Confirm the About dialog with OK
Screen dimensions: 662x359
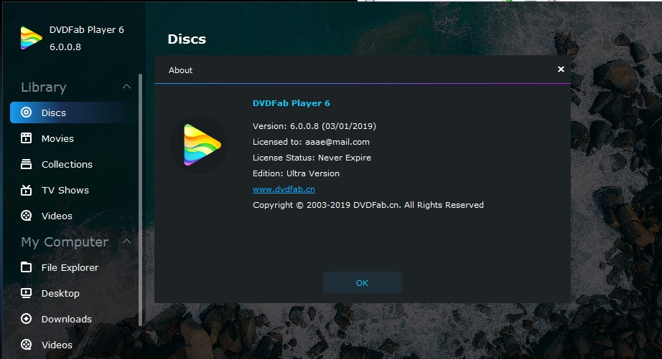pyautogui.click(x=363, y=283)
